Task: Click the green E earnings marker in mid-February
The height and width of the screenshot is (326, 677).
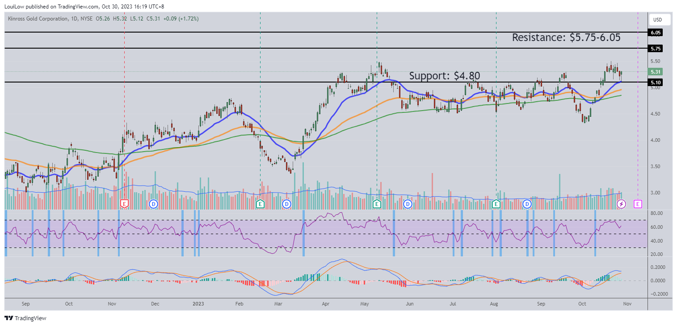Action: coord(260,204)
